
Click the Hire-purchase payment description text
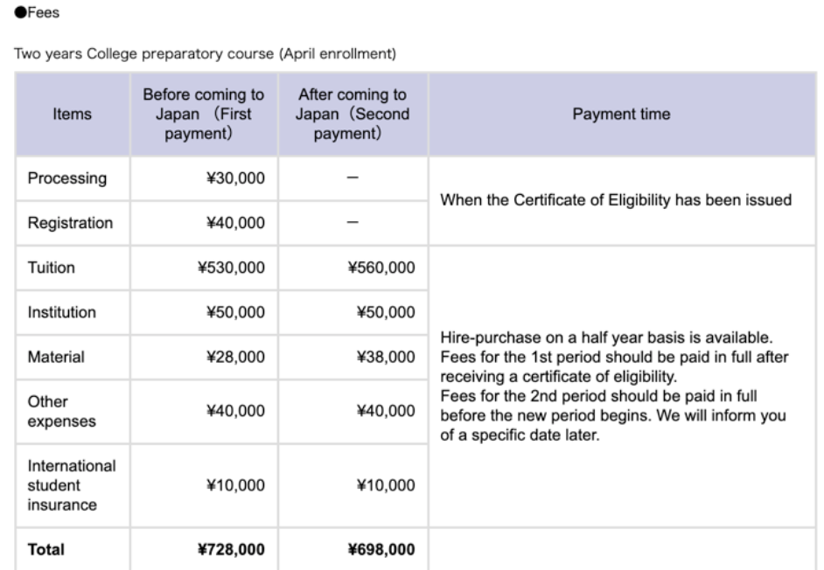tap(613, 386)
